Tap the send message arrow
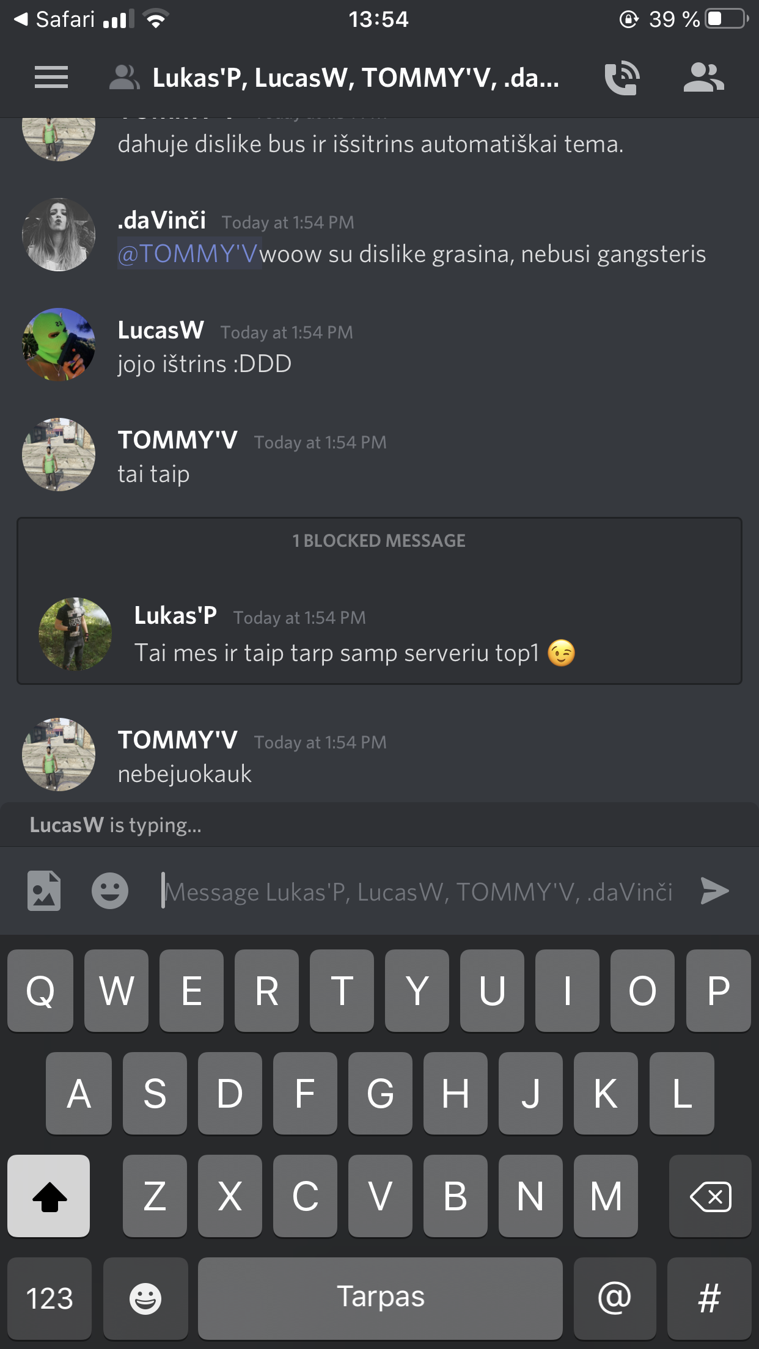Viewport: 759px width, 1349px height. pos(714,891)
